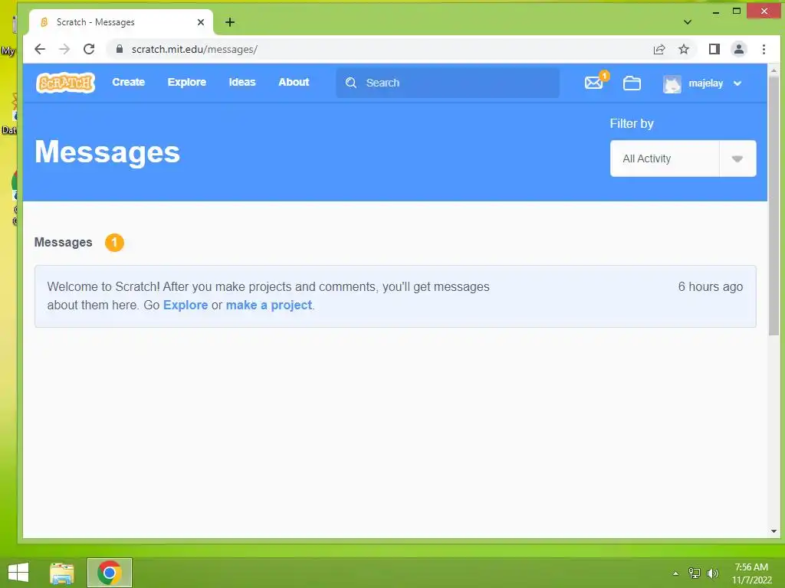Maximize the Chrome window
785x588 pixels.
tap(737, 11)
